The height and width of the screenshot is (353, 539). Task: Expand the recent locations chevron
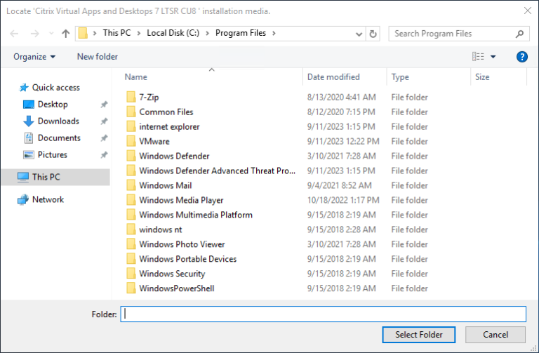tap(51, 34)
